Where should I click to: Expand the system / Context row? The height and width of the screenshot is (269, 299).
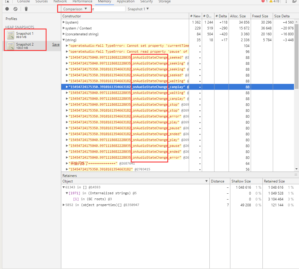point(64,28)
